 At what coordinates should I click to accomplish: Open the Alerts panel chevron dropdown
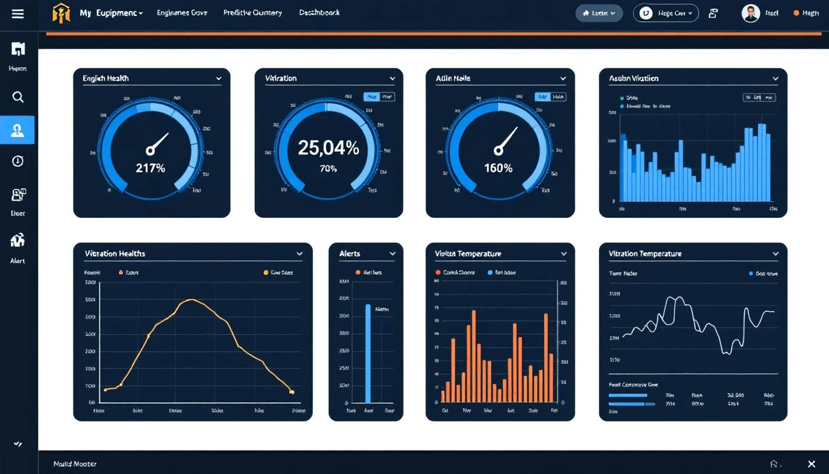point(392,253)
